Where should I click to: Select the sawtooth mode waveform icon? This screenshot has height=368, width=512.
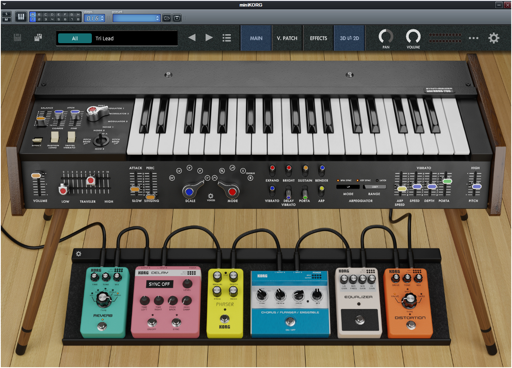point(232,167)
